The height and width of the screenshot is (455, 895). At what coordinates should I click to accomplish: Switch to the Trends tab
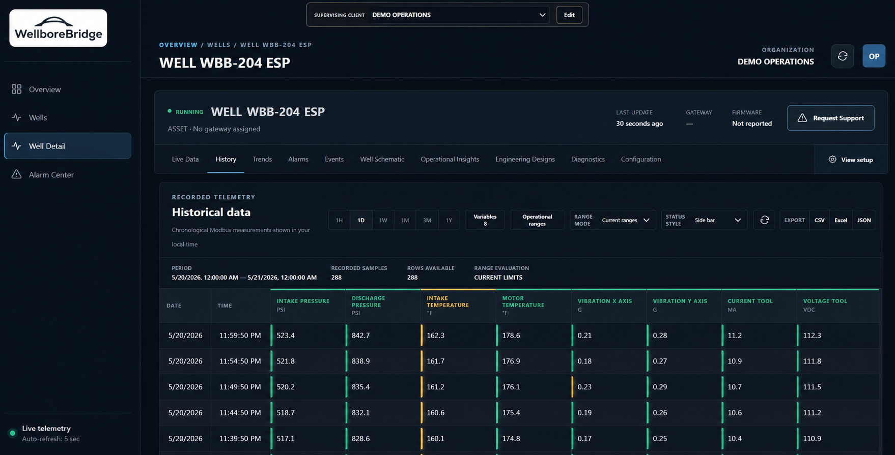(x=262, y=159)
